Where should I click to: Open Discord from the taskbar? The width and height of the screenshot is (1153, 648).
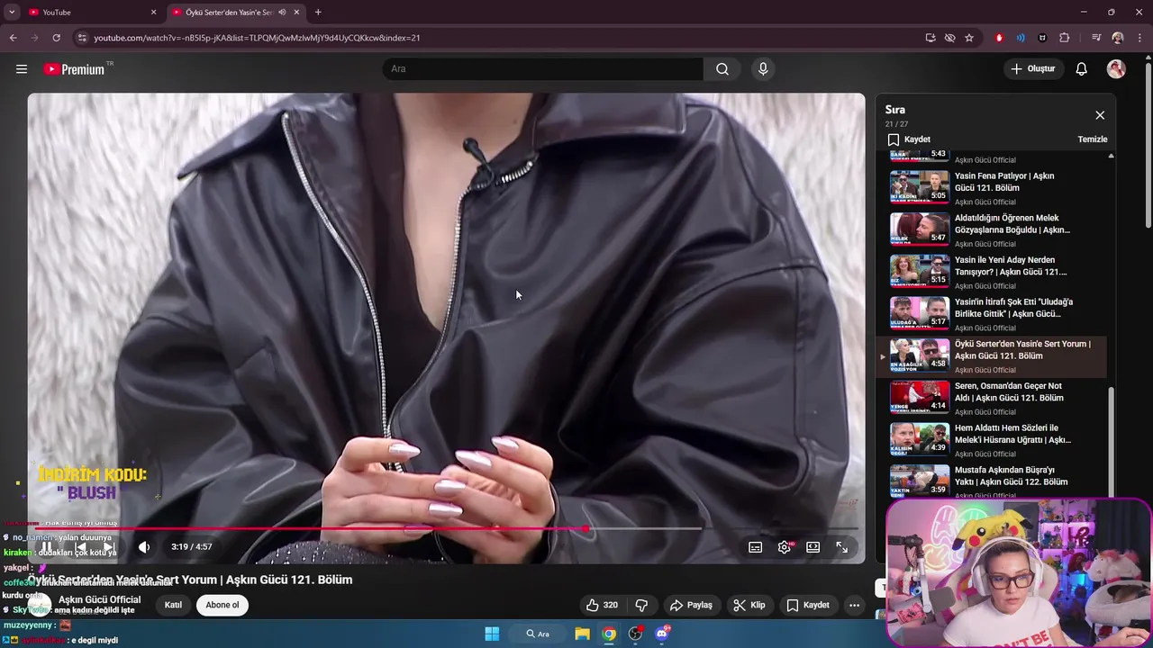coord(662,634)
